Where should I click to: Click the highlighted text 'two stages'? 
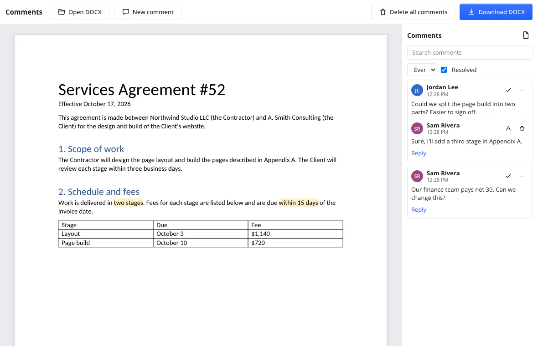coord(128,203)
